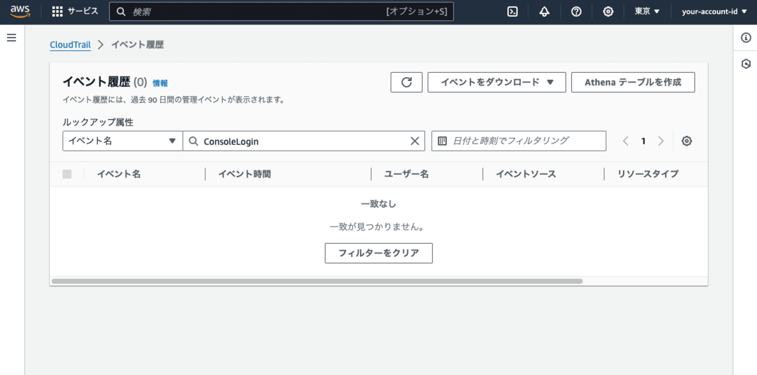This screenshot has width=757, height=375.
Task: Click the イベント時間 column header
Action: point(245,174)
